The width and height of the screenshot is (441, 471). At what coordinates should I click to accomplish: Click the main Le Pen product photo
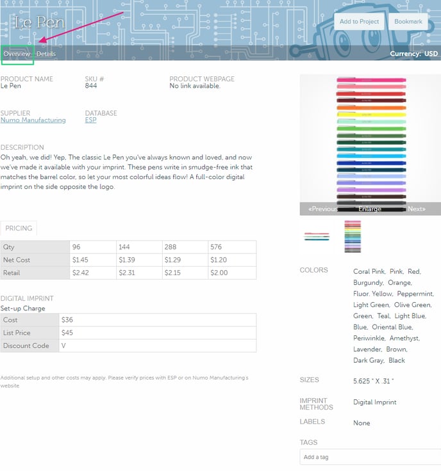pos(370,138)
